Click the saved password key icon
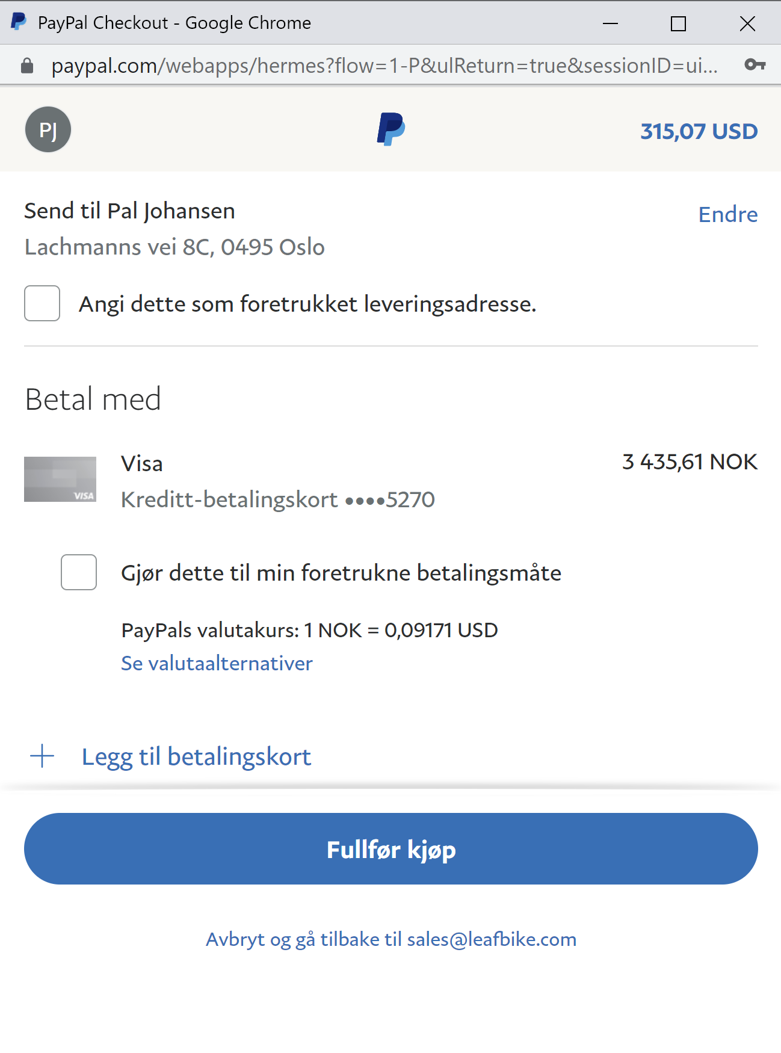This screenshot has height=1053, width=781. point(755,65)
